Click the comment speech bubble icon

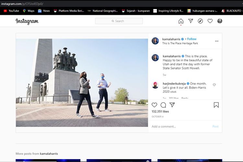163,105
